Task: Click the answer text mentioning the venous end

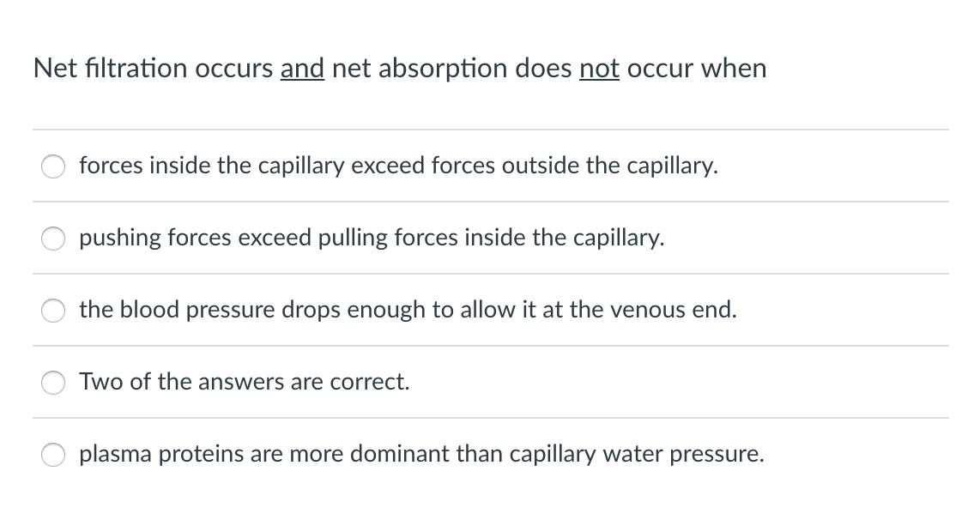Action: click(407, 311)
